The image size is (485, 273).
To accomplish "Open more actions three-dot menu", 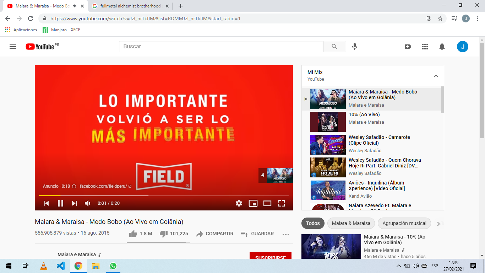I will tap(286, 234).
